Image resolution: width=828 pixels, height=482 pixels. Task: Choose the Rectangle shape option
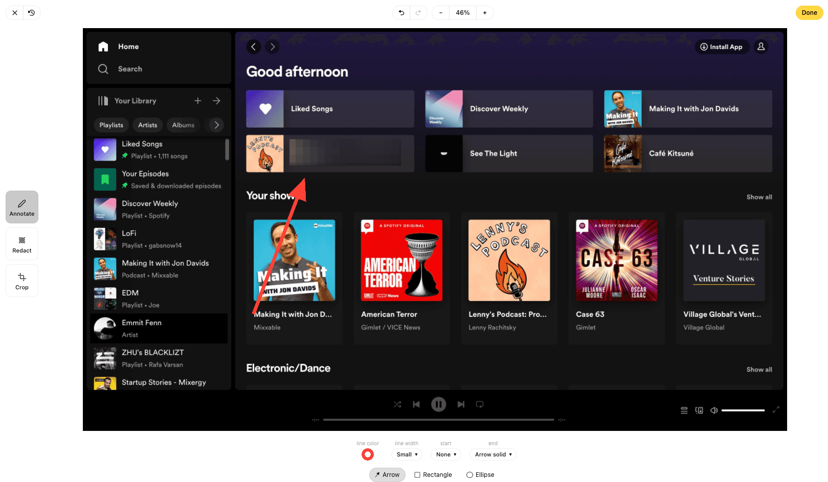[x=433, y=475]
